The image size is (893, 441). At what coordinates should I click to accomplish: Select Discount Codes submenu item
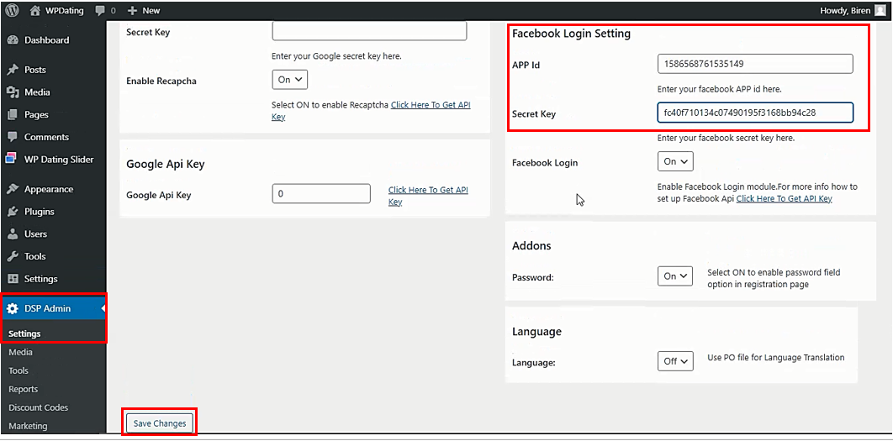pyautogui.click(x=38, y=407)
